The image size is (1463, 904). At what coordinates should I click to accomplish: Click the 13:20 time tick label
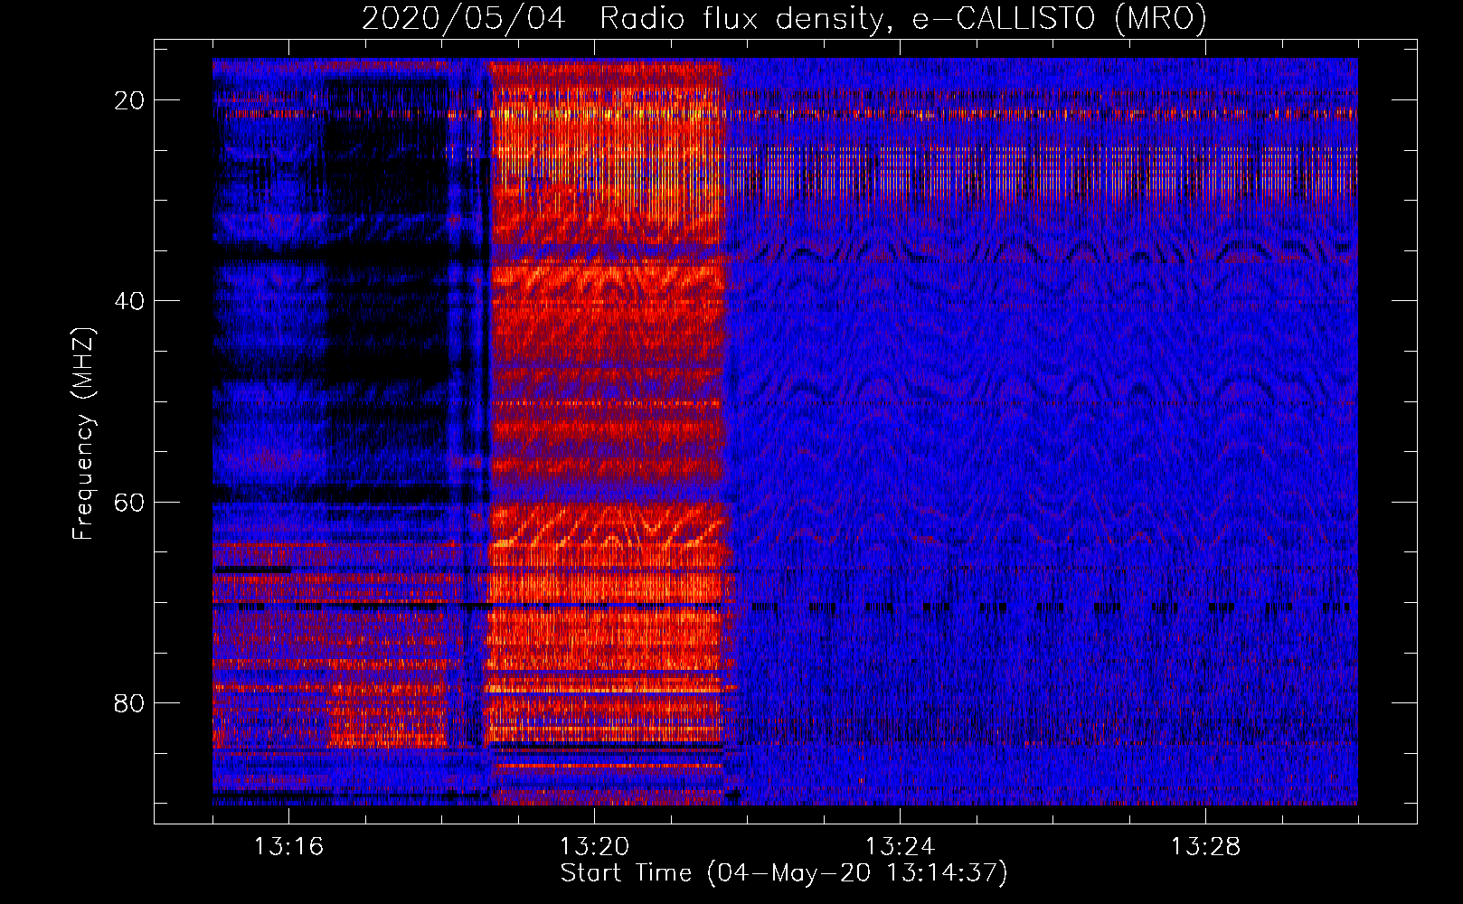click(594, 847)
